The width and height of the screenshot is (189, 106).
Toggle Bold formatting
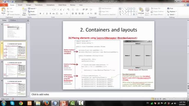point(40,14)
